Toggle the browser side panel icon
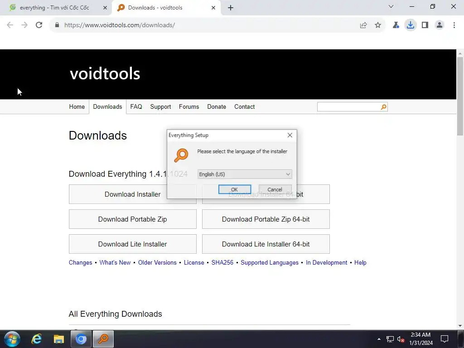The width and height of the screenshot is (464, 348). tap(425, 25)
